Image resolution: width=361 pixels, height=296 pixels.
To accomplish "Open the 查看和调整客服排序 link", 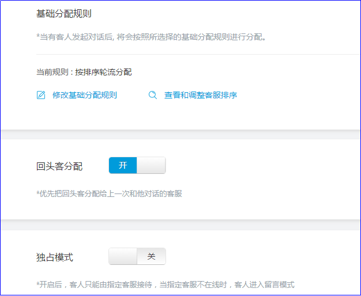I will (x=200, y=95).
